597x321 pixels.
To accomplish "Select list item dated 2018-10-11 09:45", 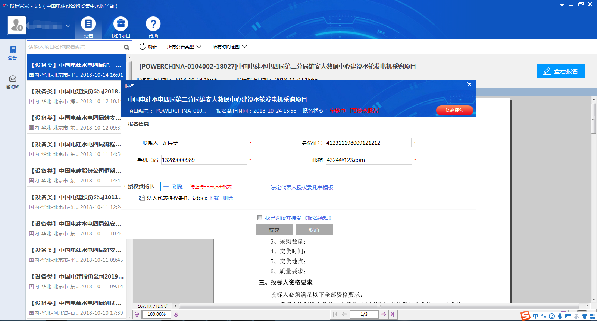I will [76, 255].
